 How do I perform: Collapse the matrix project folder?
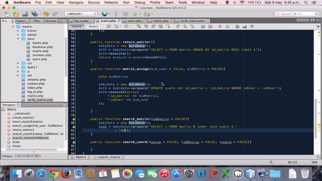13,27
